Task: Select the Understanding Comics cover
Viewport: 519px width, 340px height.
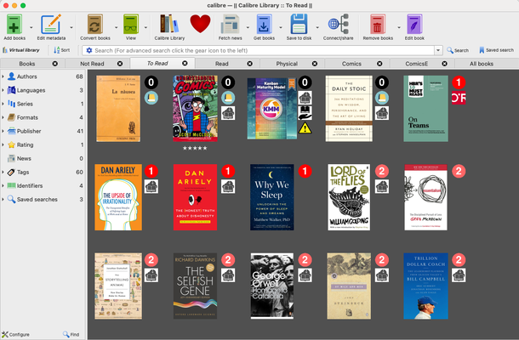Action: [x=196, y=109]
